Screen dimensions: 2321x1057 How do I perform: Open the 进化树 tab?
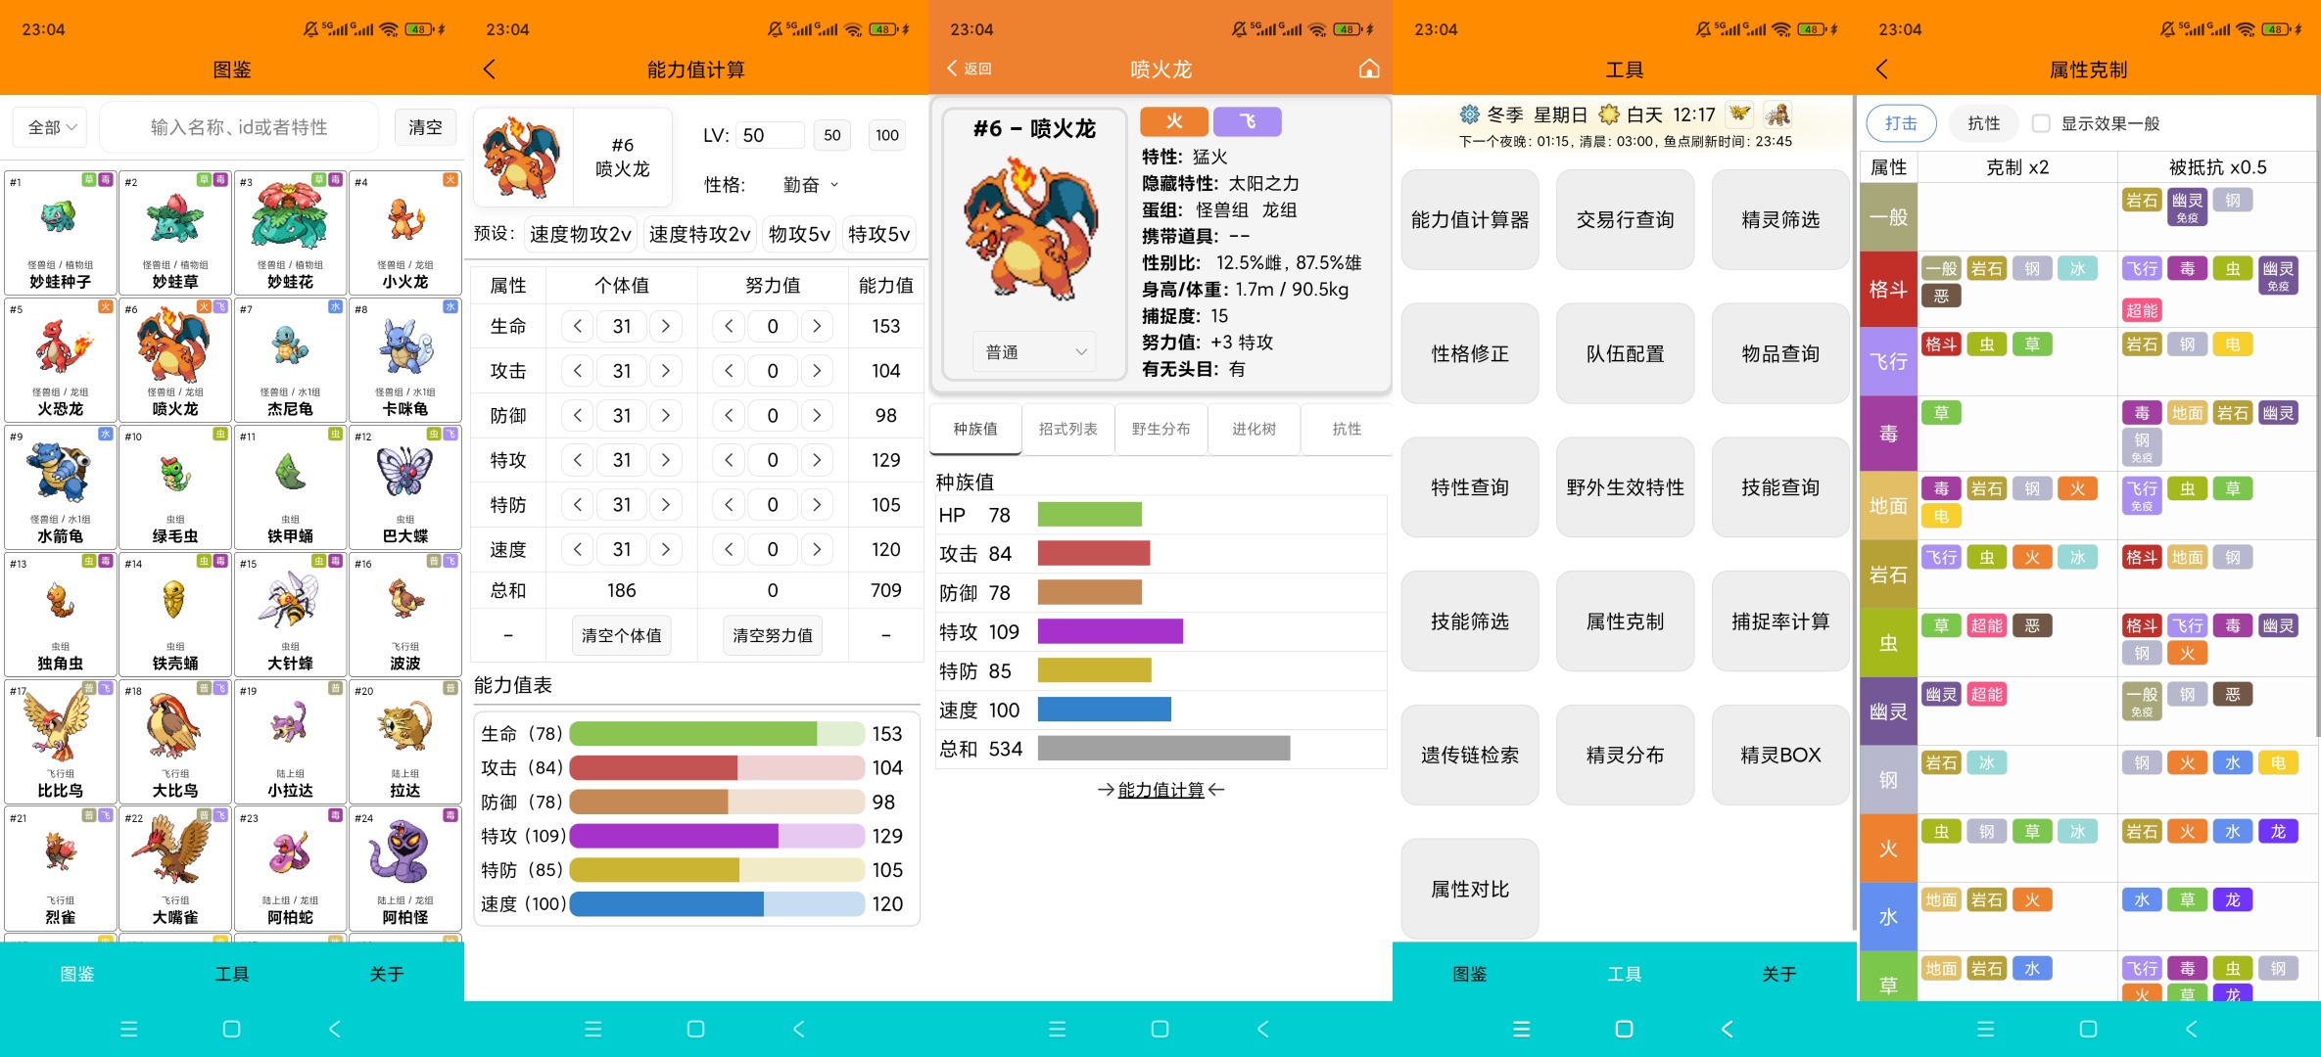pyautogui.click(x=1254, y=429)
